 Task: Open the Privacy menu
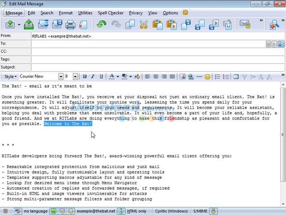(x=136, y=13)
